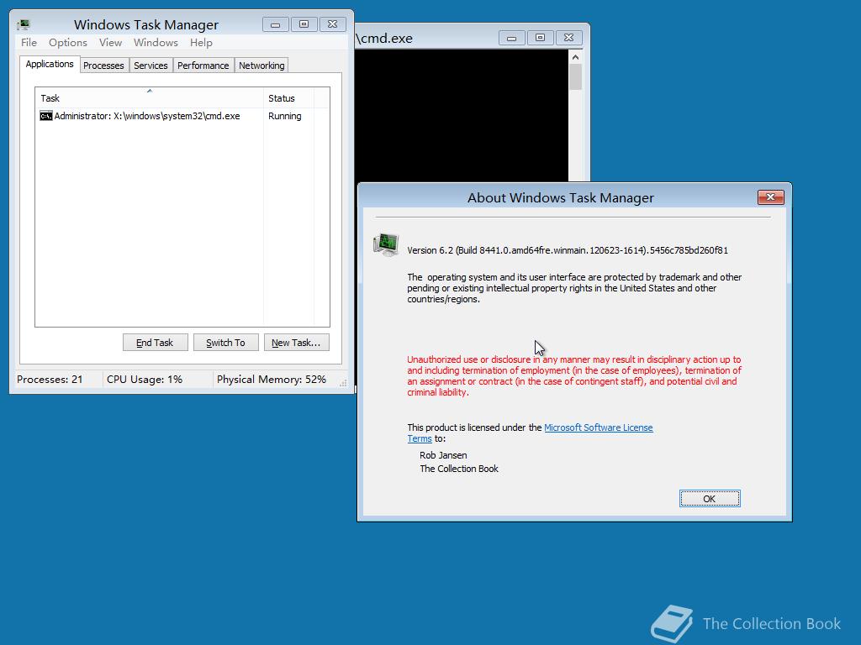Click OK in the About dialog

(710, 499)
